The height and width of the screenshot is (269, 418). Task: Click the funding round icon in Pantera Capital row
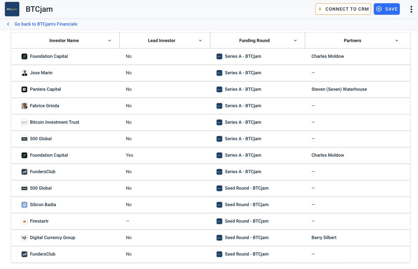[x=219, y=89]
